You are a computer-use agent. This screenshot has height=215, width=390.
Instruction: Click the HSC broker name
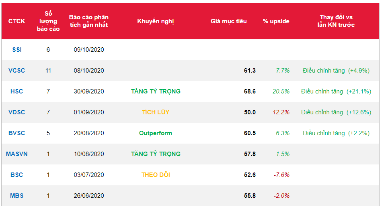[x=17, y=91]
